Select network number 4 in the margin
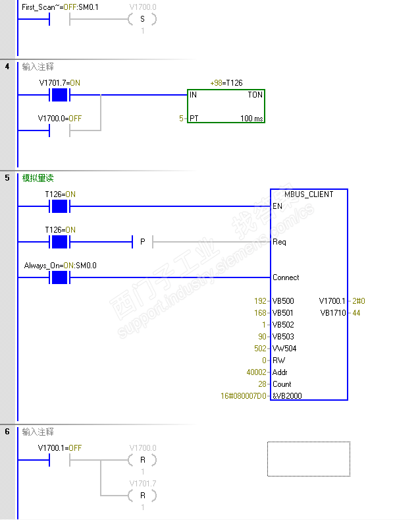This screenshot has width=420, height=520. pyautogui.click(x=7, y=67)
